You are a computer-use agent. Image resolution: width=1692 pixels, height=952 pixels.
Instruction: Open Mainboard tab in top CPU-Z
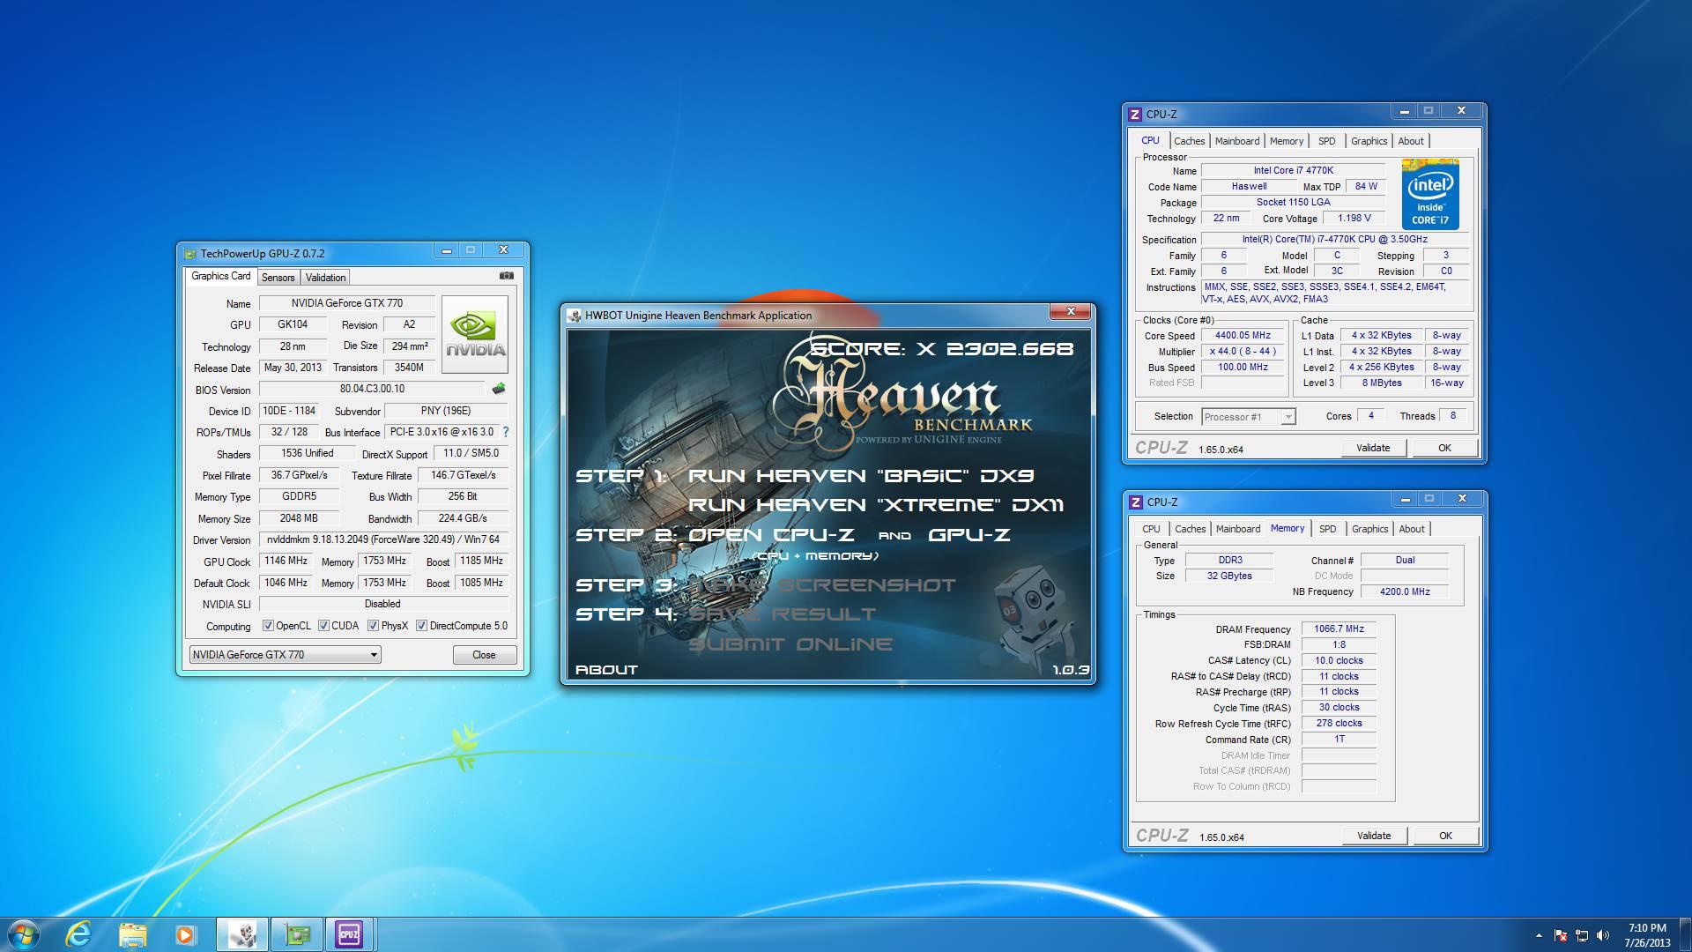(x=1237, y=141)
